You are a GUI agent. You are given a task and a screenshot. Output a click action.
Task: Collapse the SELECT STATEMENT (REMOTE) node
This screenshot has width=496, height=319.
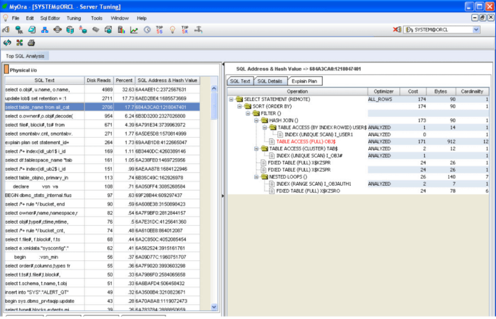(232, 99)
